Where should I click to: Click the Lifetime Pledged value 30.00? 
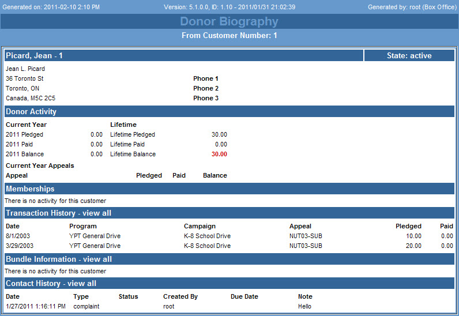[x=219, y=134]
